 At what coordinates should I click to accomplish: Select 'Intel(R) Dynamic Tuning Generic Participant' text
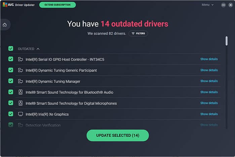(x=61, y=70)
